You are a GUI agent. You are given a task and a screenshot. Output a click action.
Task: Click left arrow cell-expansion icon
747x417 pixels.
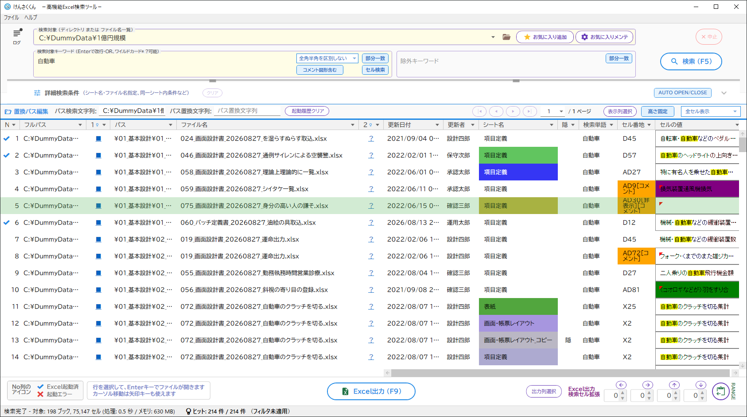(x=621, y=385)
